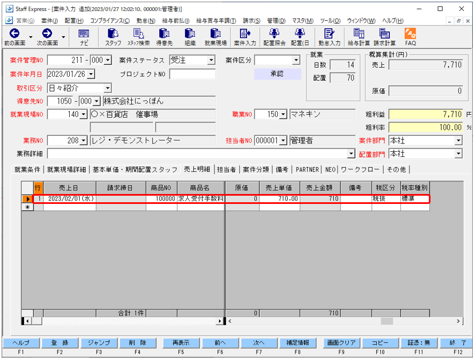The image size is (475, 360).
Task: Open the 請求(S) menu
Action: click(x=252, y=21)
